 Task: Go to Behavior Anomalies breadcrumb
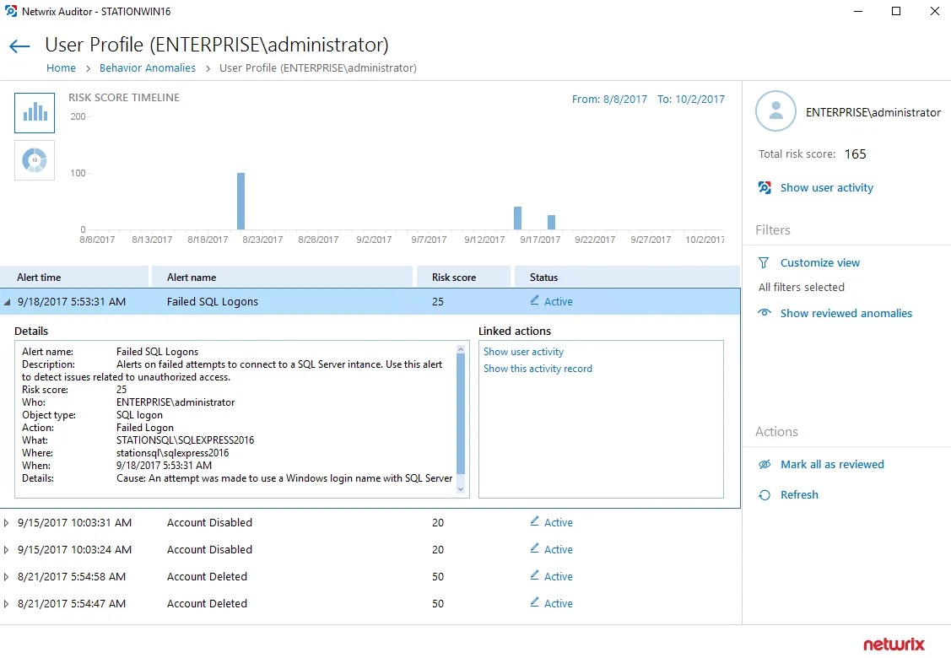(148, 68)
